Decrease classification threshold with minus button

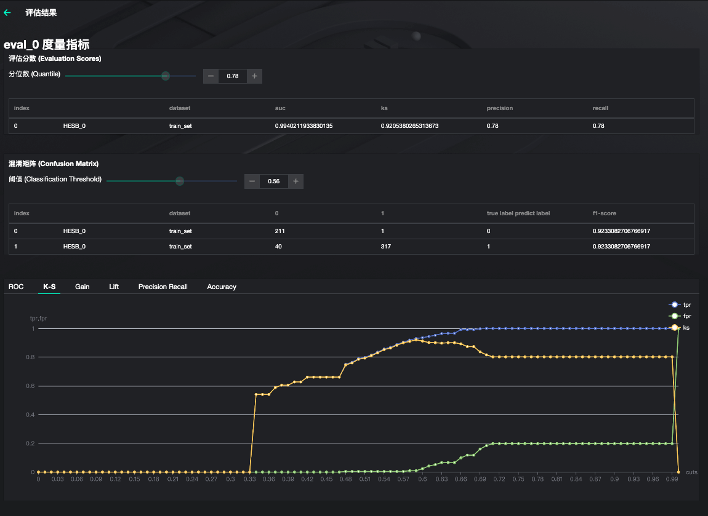tap(252, 181)
